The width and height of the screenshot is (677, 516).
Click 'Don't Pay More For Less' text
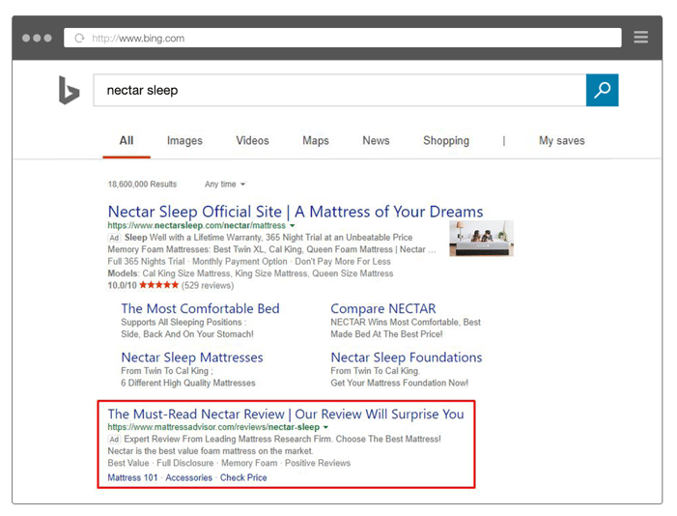(x=343, y=262)
